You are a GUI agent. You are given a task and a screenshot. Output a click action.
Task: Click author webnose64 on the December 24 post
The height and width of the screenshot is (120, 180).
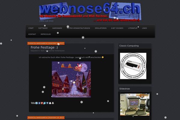tap(41, 43)
